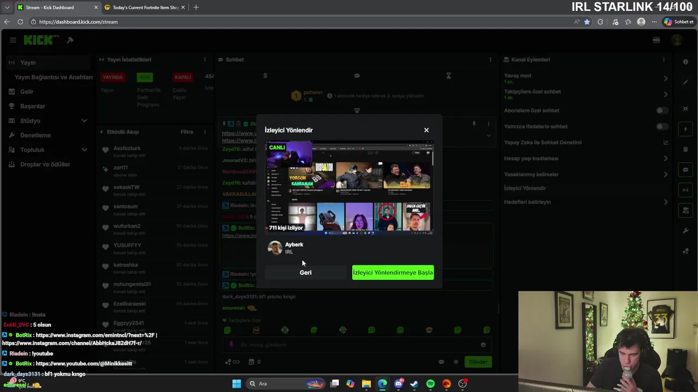Click the Gönder send button
Image resolution: width=698 pixels, height=392 pixels.
pyautogui.click(x=478, y=362)
